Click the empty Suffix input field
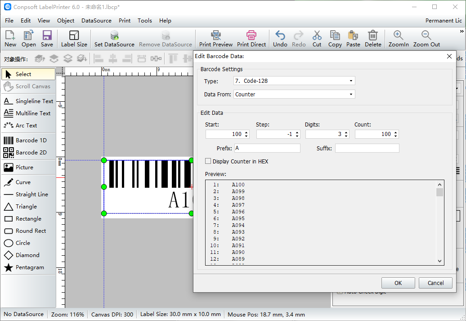Viewport: 466px width, 321px height. (367, 148)
